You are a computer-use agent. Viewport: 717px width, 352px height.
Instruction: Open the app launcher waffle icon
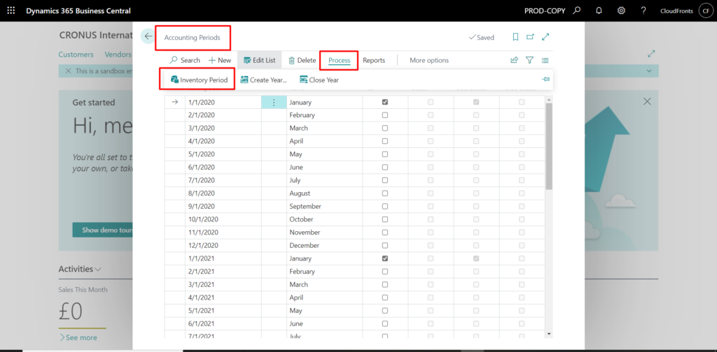pos(11,10)
